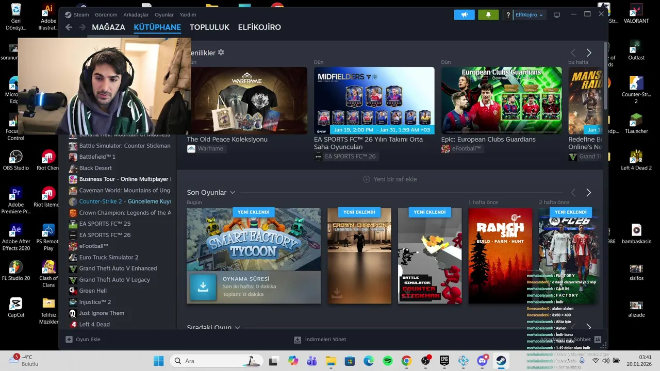
Task: Open the Yardım menu
Action: [x=188, y=15]
